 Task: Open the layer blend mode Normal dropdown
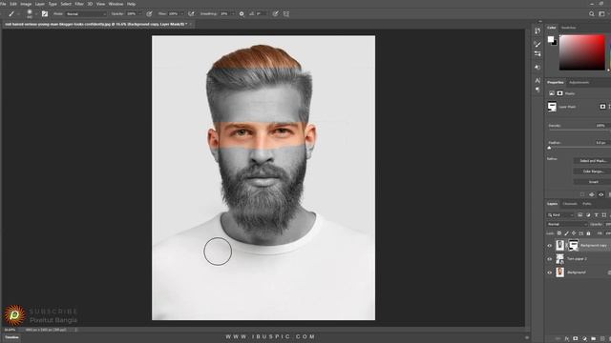(x=567, y=225)
